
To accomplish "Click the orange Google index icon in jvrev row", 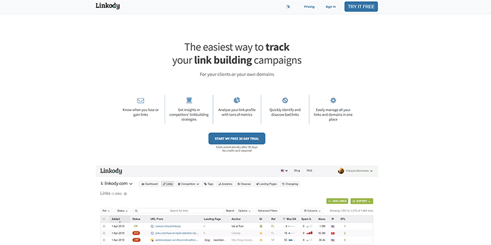I will pyautogui.click(x=260, y=233).
